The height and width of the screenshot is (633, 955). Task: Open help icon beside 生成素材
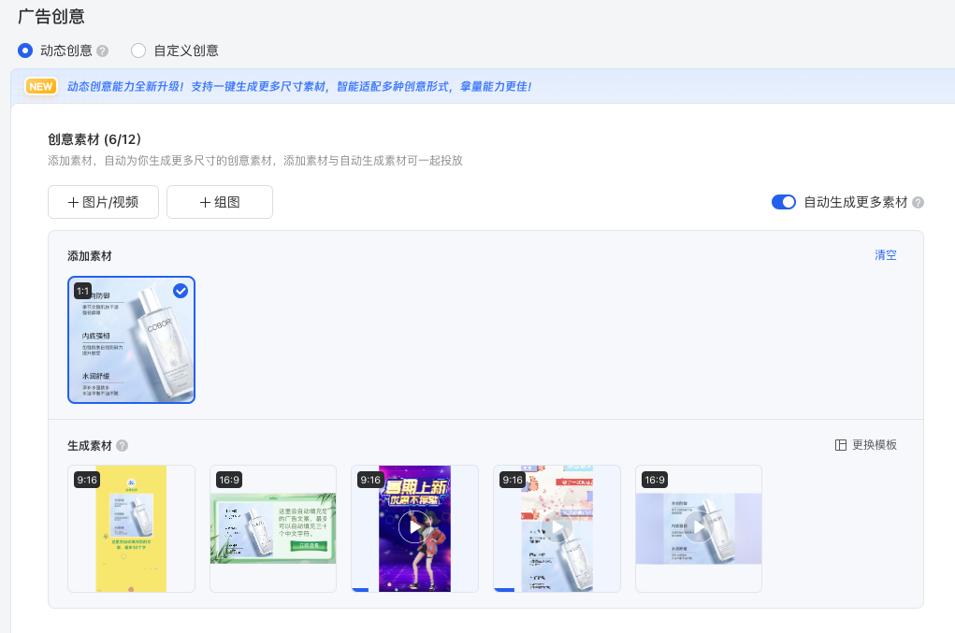(122, 446)
